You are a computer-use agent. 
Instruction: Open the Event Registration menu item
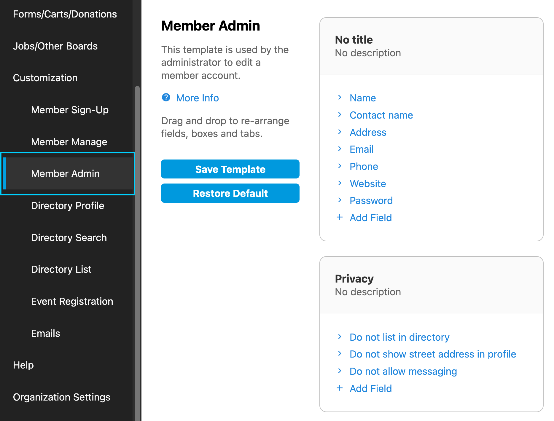(x=72, y=302)
